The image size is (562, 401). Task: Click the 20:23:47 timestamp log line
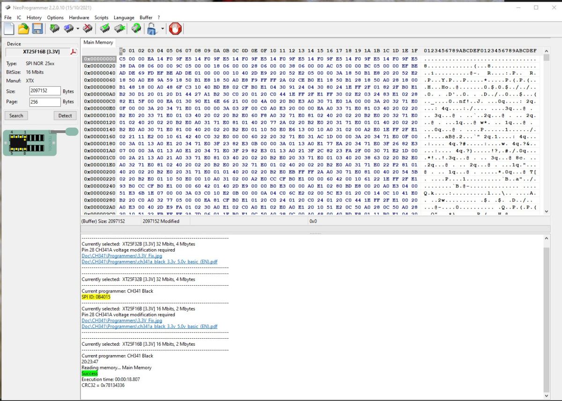pos(90,362)
